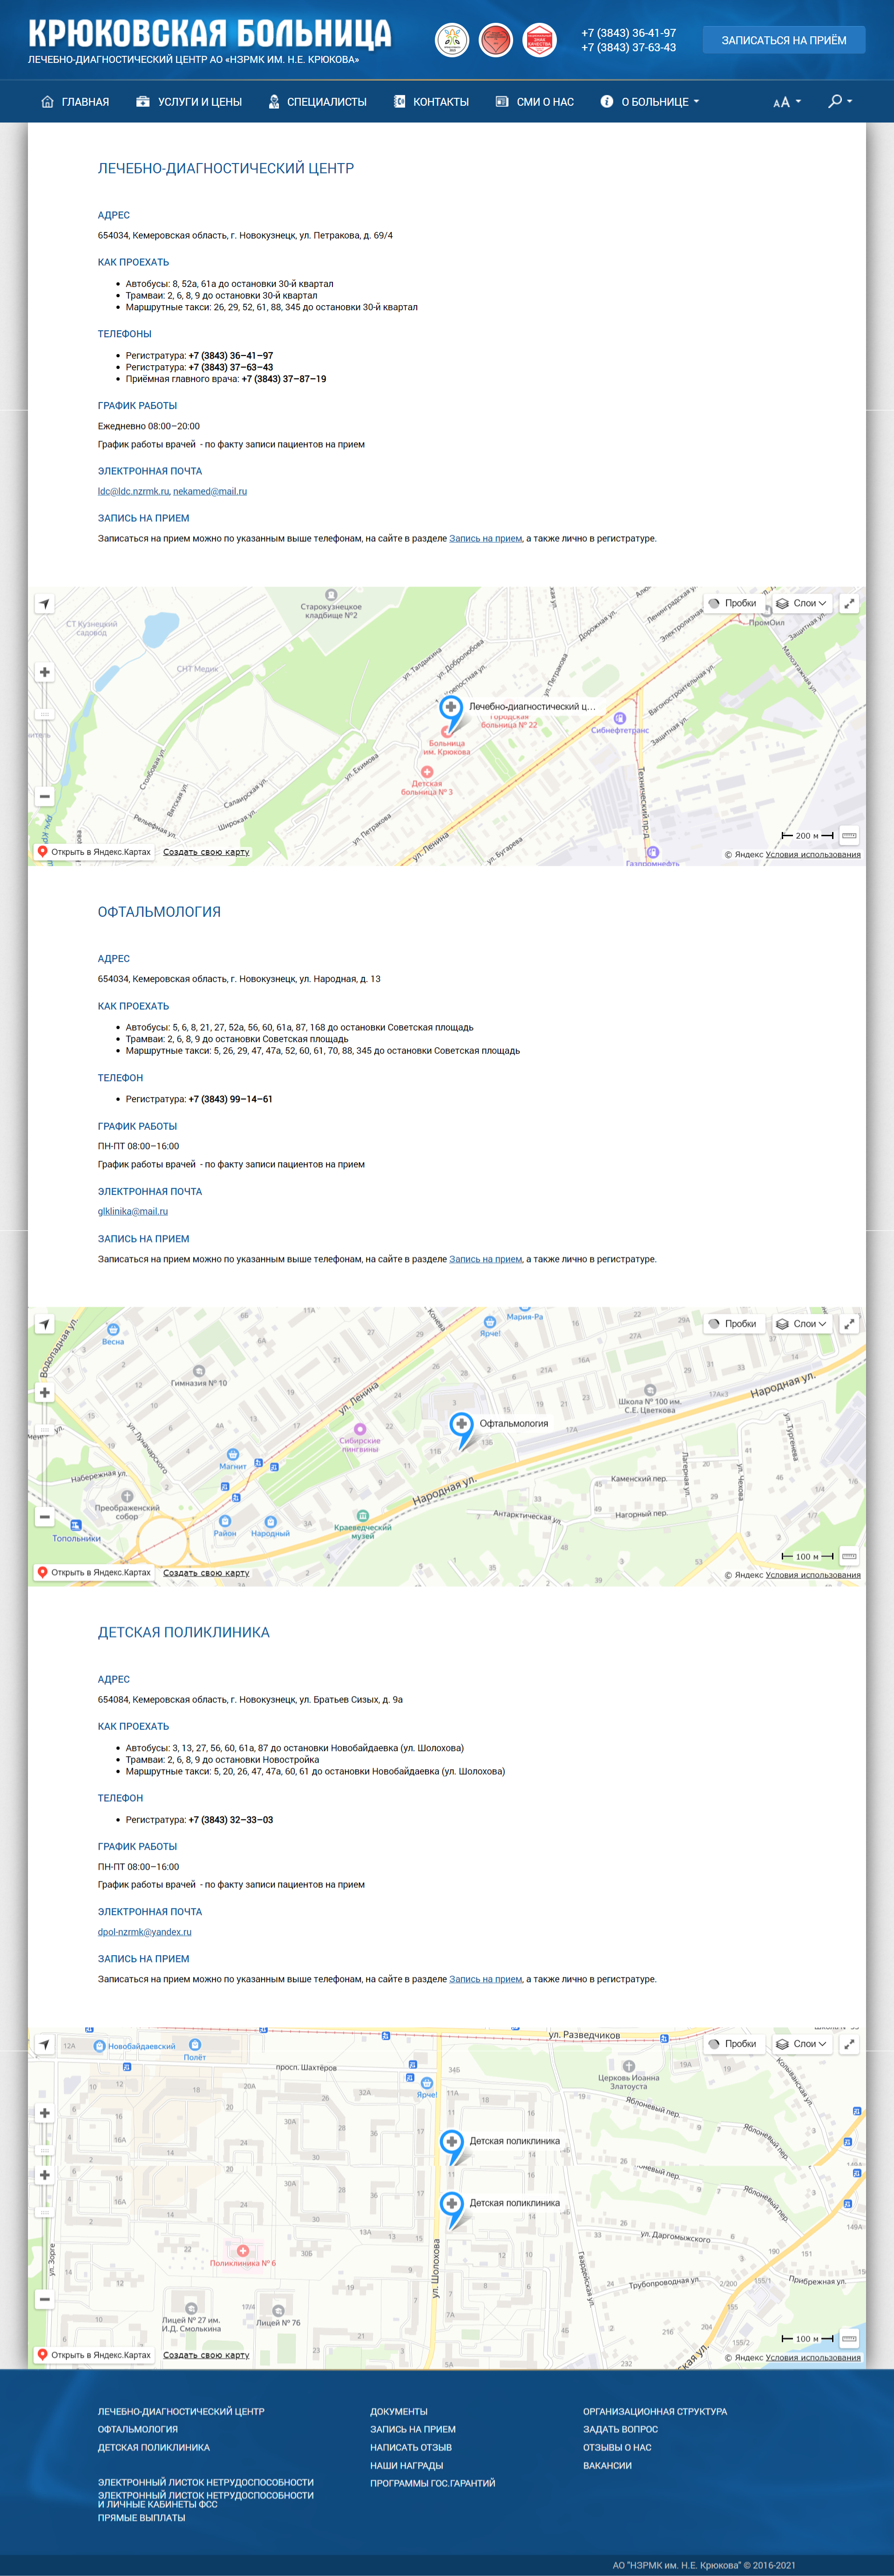
Task: Click the green tree-emblem 2015 award badge
Action: 452,40
